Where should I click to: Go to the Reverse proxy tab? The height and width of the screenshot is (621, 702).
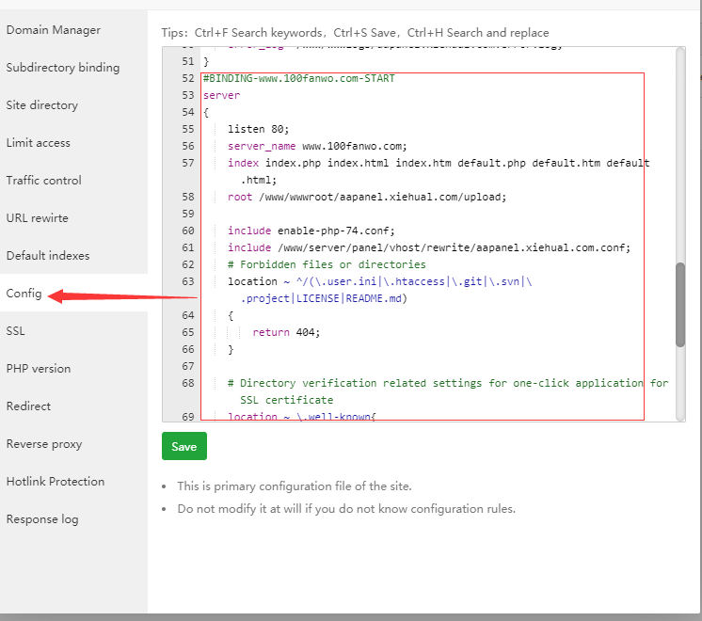(x=43, y=444)
